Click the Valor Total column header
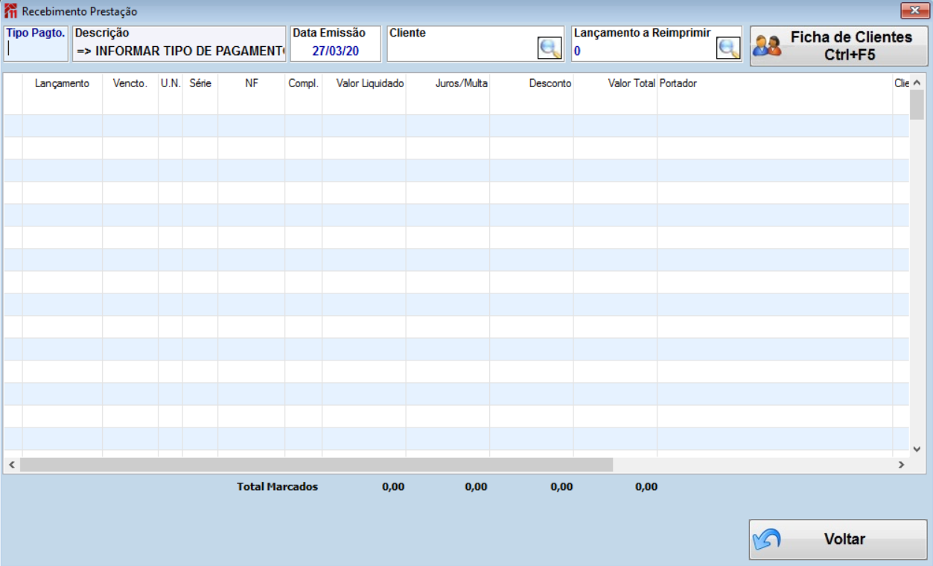This screenshot has height=566, width=933. click(x=615, y=83)
